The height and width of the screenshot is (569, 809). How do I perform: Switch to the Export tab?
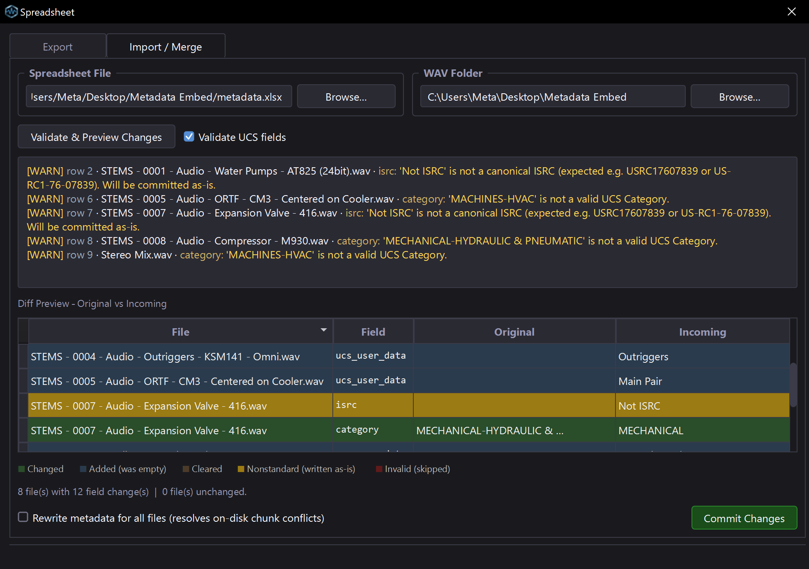pos(58,47)
